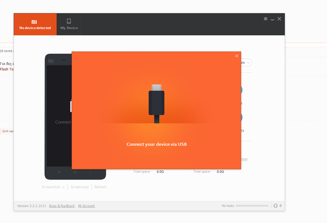Screen dimensions: 327x223
Task: Open the downloads icon in status bar
Action: [x=276, y=206]
